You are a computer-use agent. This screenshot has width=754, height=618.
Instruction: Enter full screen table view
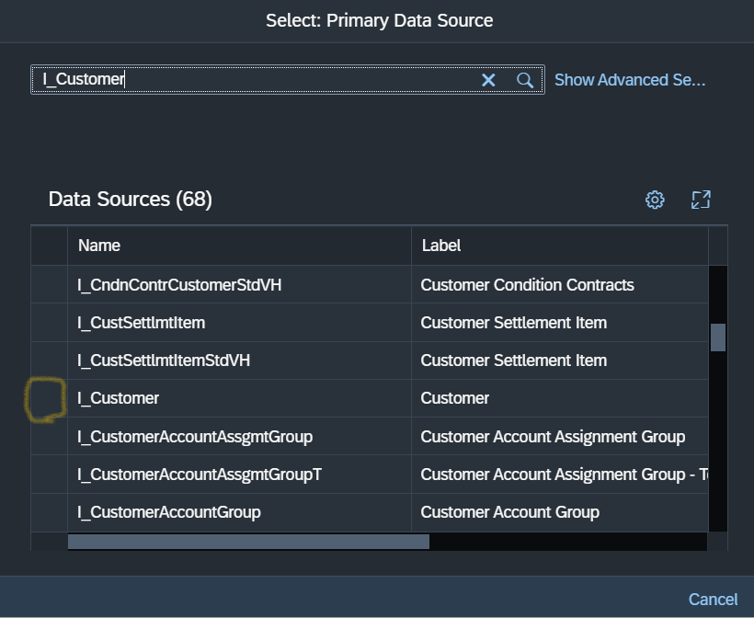pyautogui.click(x=701, y=200)
